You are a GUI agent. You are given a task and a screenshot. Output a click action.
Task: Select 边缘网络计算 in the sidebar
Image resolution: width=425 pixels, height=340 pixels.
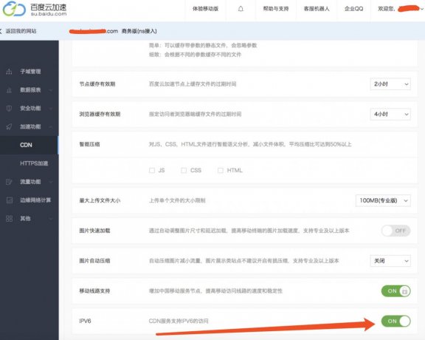pos(35,200)
